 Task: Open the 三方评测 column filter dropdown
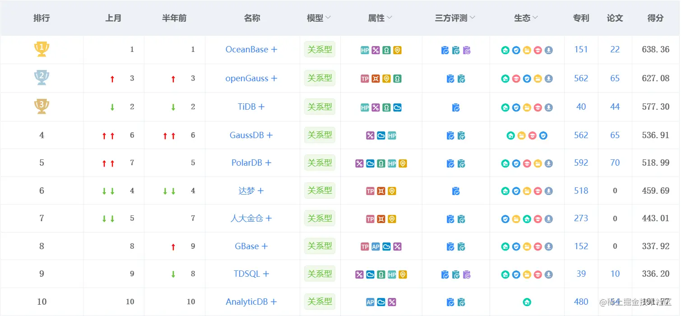(x=473, y=18)
